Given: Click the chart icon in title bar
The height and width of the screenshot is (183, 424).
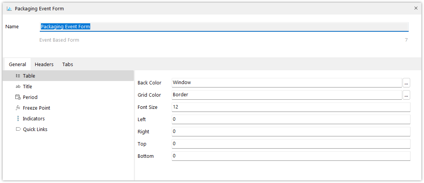Looking at the screenshot, I should click(9, 9).
